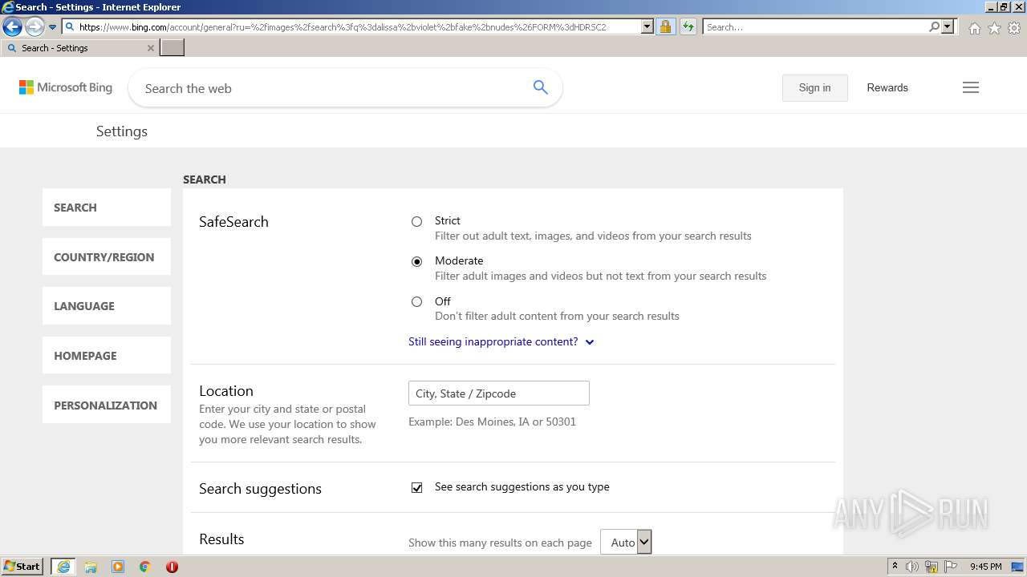Click the Home icon in IE
Viewport: 1027px width, 577px height.
coord(974,27)
